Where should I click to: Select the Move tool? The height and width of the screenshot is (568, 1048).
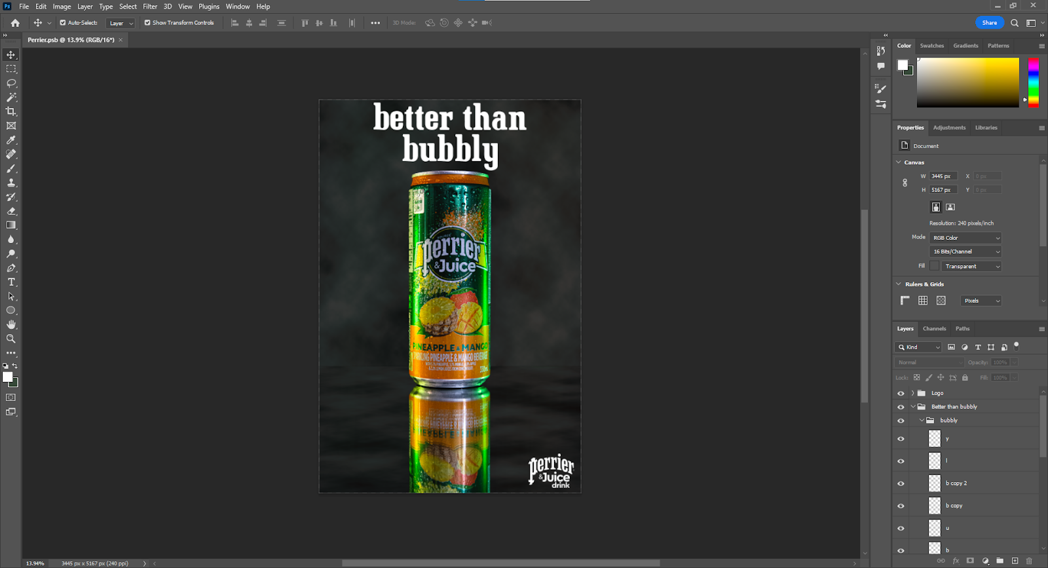tap(11, 54)
